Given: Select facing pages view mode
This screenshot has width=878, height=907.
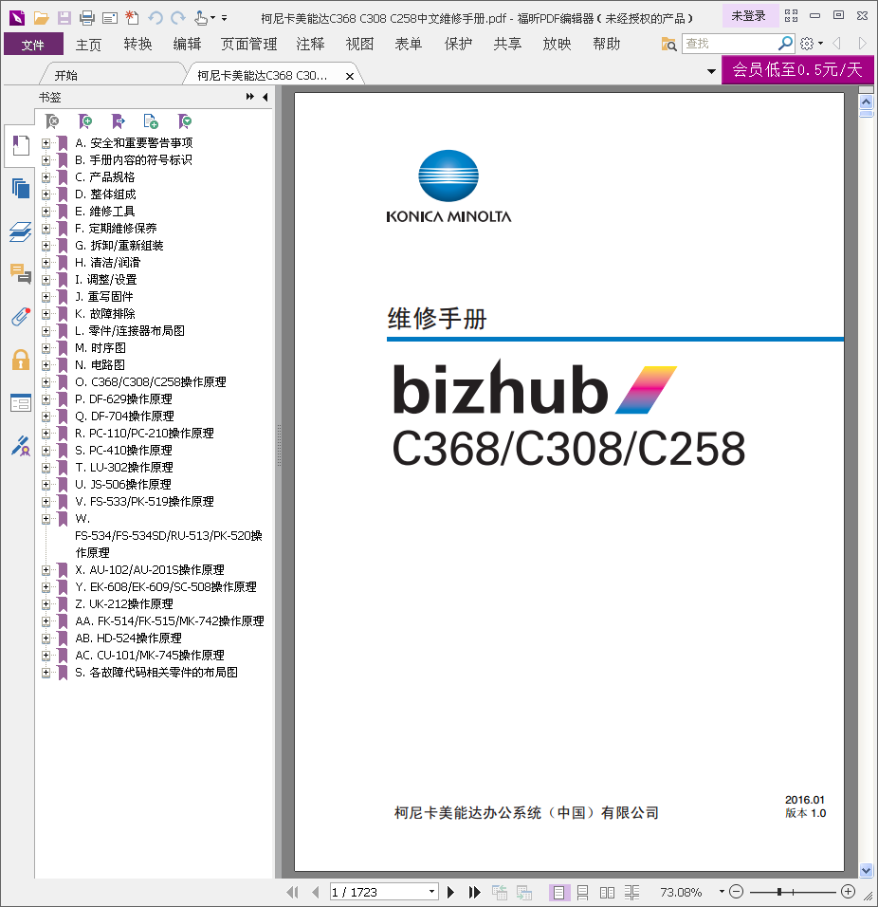Looking at the screenshot, I should (x=607, y=893).
